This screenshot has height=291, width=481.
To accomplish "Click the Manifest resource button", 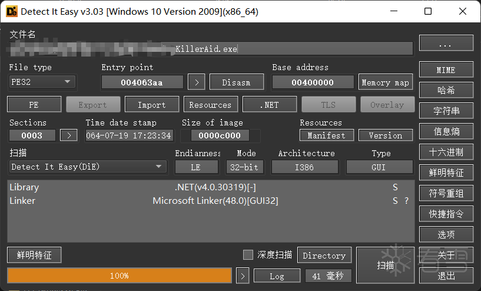I will click(x=327, y=135).
